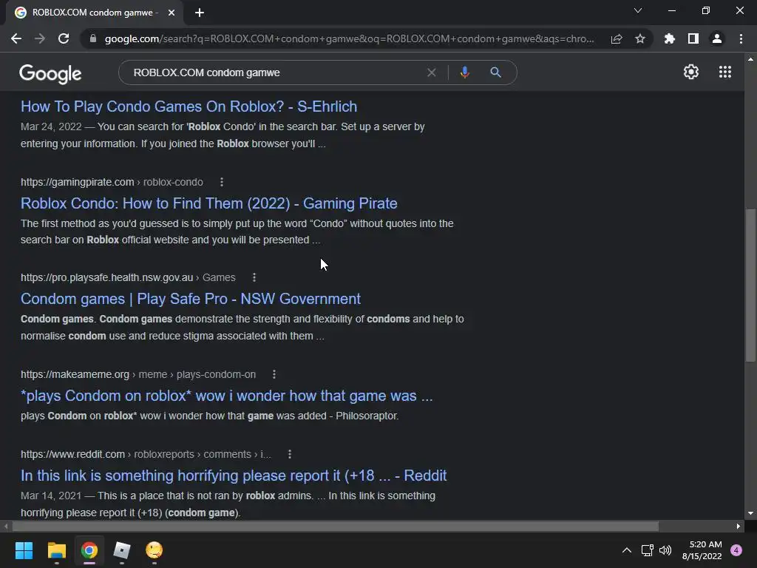
Task: Open Chrome extensions puzzle icon
Action: tap(670, 38)
